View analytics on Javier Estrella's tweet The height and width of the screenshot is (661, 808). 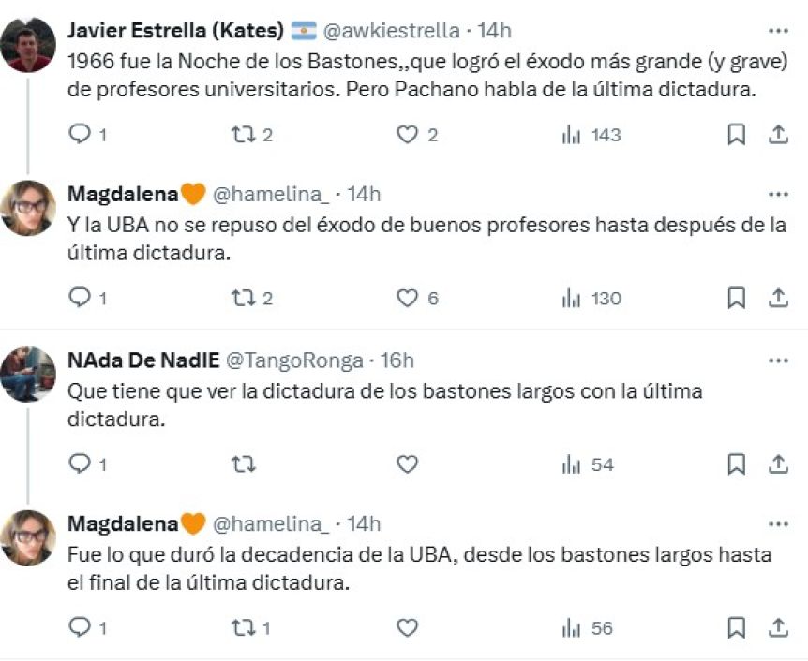coord(571,135)
